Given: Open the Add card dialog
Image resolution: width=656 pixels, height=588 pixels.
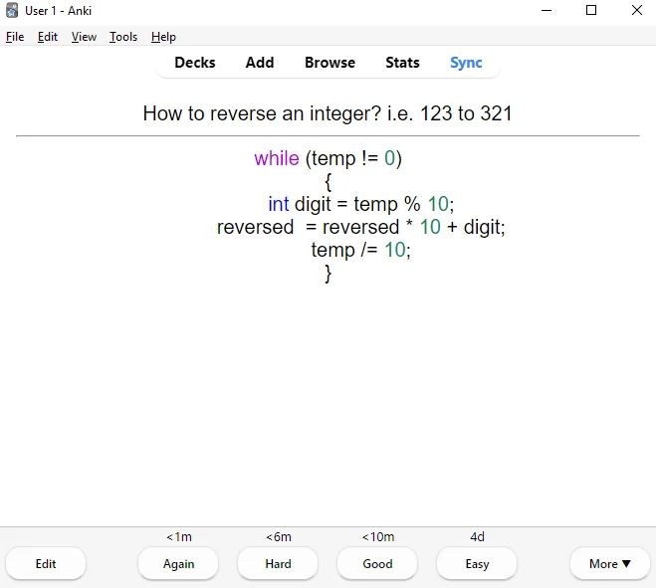Looking at the screenshot, I should (x=260, y=63).
